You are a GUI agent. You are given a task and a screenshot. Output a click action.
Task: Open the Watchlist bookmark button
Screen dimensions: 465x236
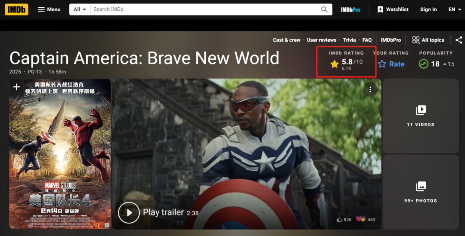pos(393,9)
